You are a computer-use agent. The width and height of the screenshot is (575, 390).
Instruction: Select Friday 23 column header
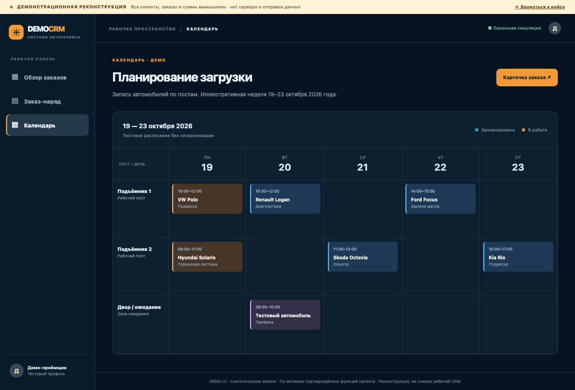(518, 164)
